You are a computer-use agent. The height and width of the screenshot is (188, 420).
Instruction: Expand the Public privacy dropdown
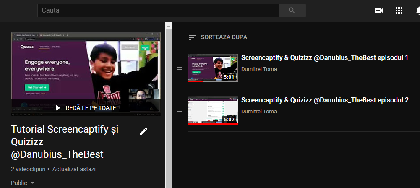(23, 183)
